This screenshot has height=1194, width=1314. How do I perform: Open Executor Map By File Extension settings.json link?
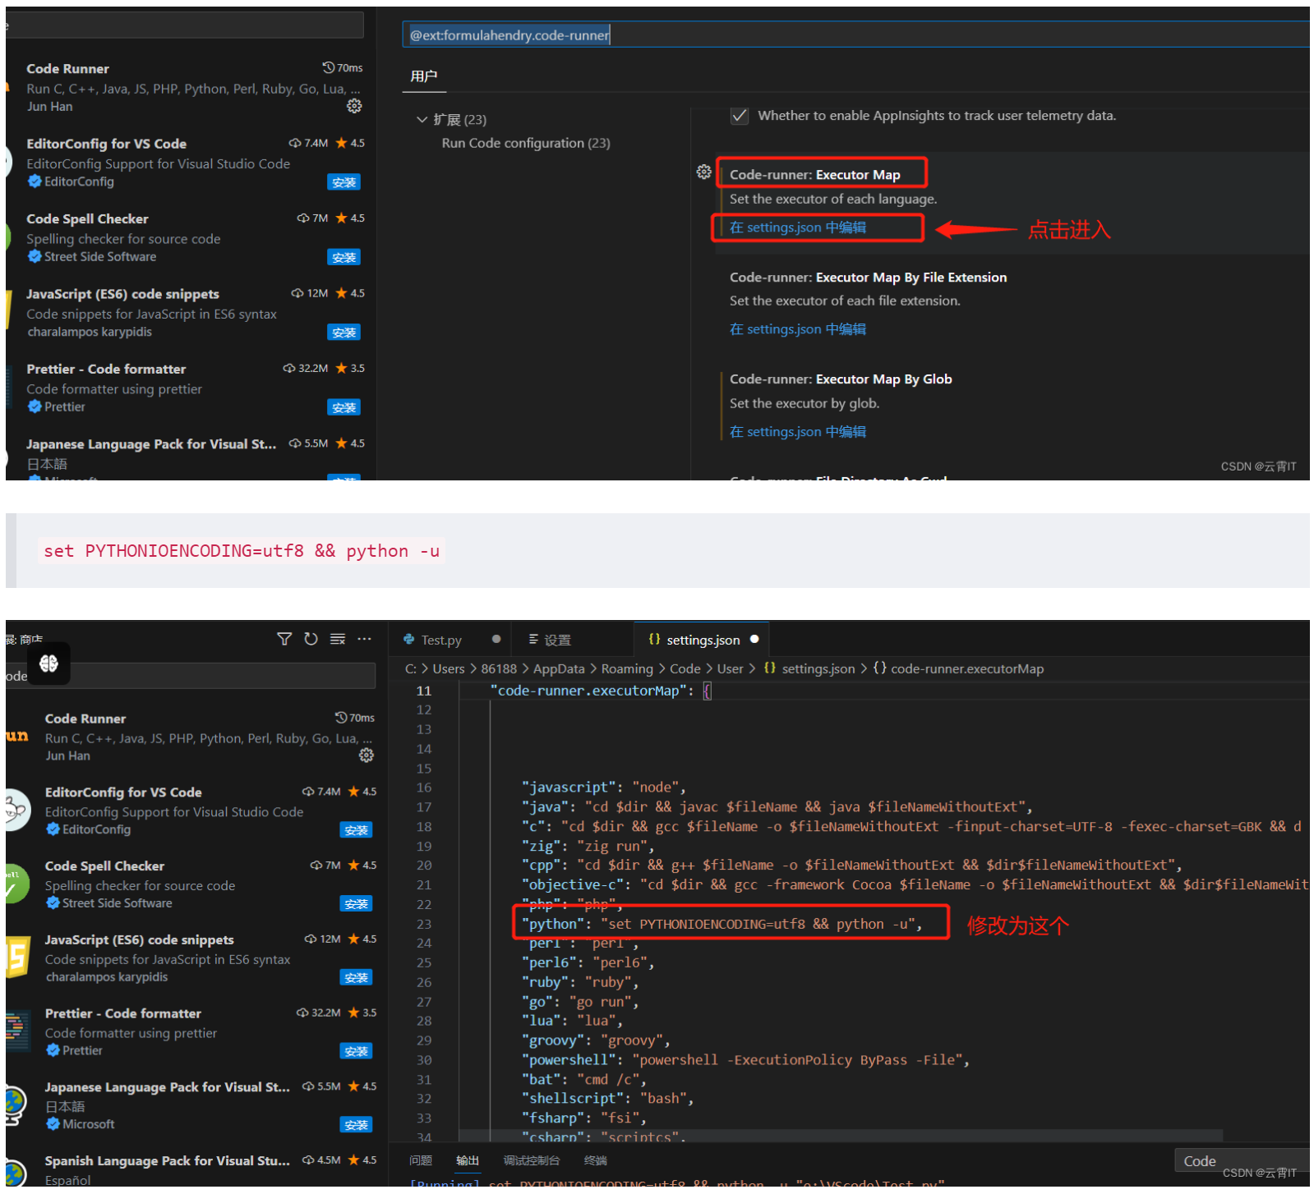pos(798,329)
